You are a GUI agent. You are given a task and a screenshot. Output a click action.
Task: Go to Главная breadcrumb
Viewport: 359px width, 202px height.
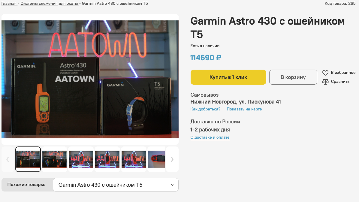(x=9, y=3)
